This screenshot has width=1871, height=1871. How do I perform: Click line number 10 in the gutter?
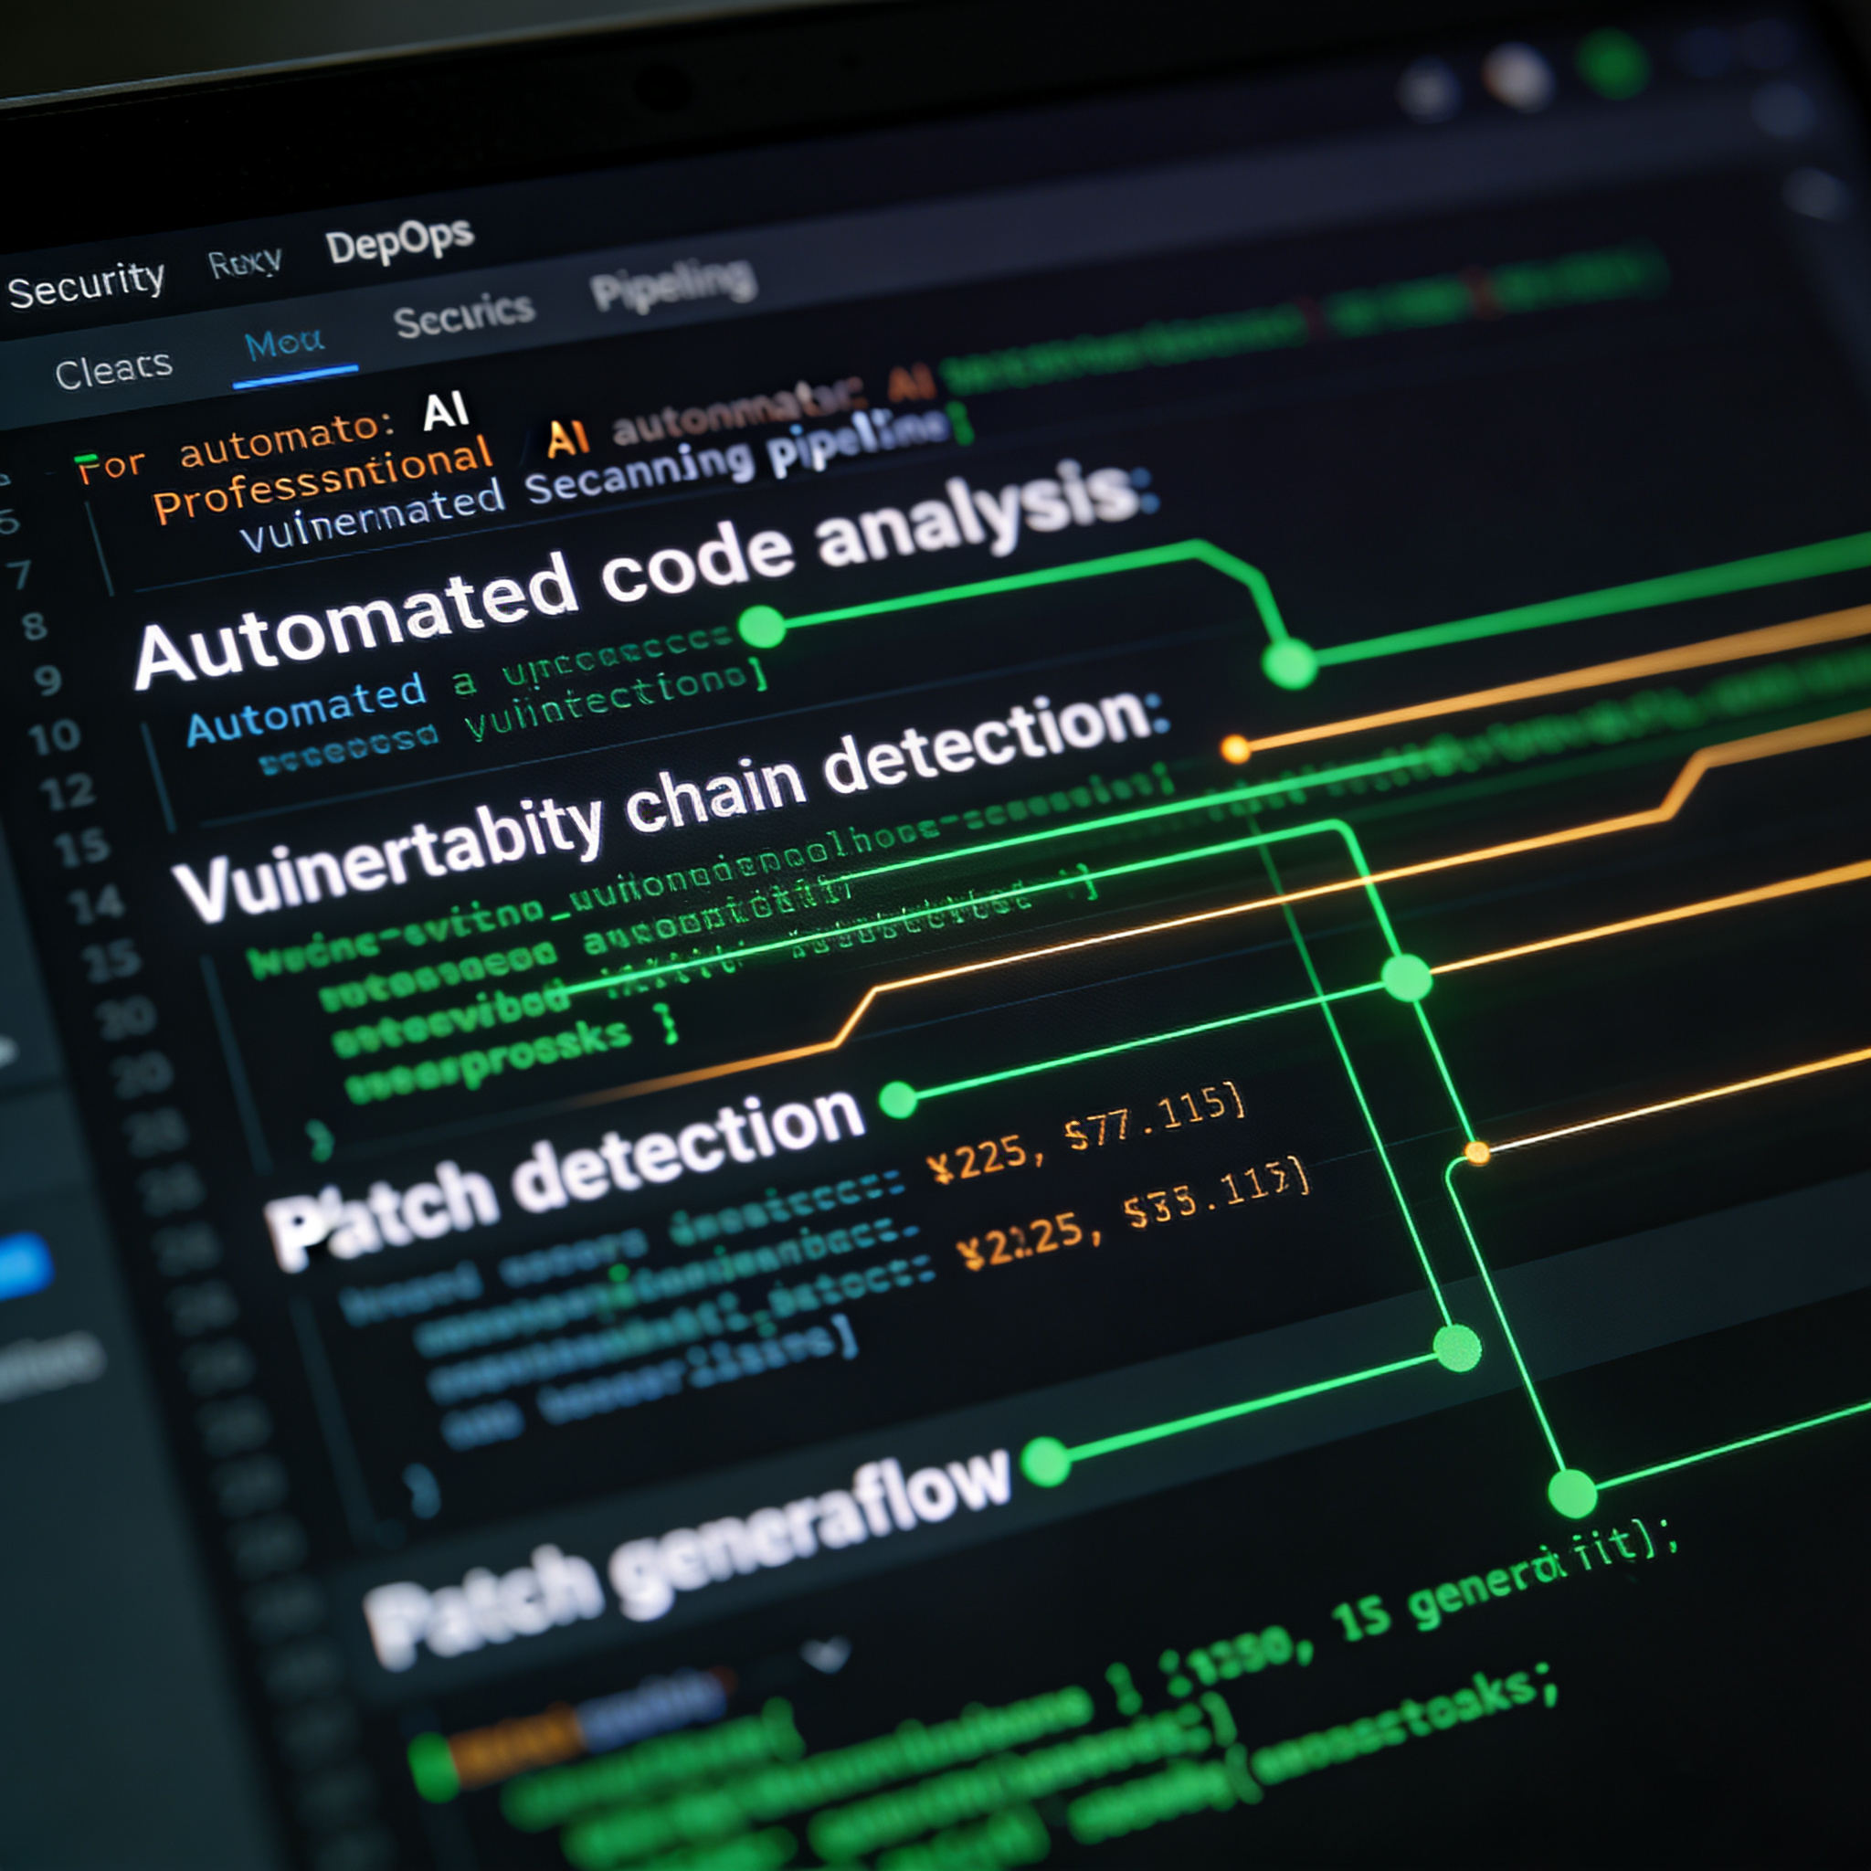[54, 737]
